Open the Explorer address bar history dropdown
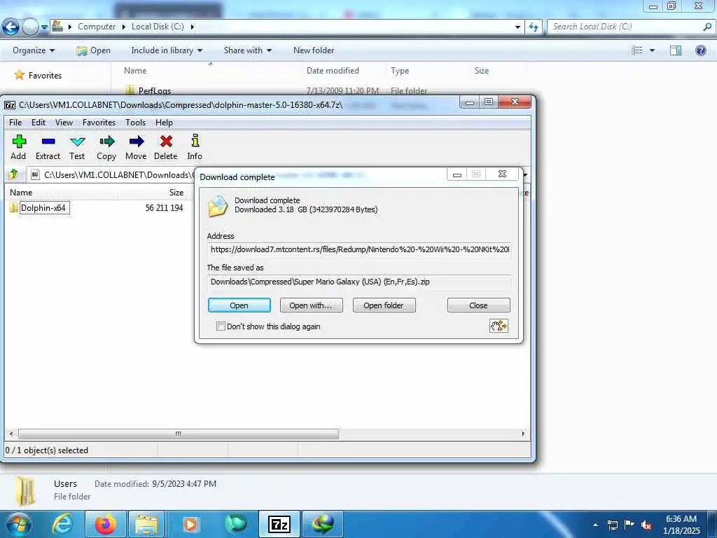Image resolution: width=717 pixels, height=538 pixels. coord(517,27)
